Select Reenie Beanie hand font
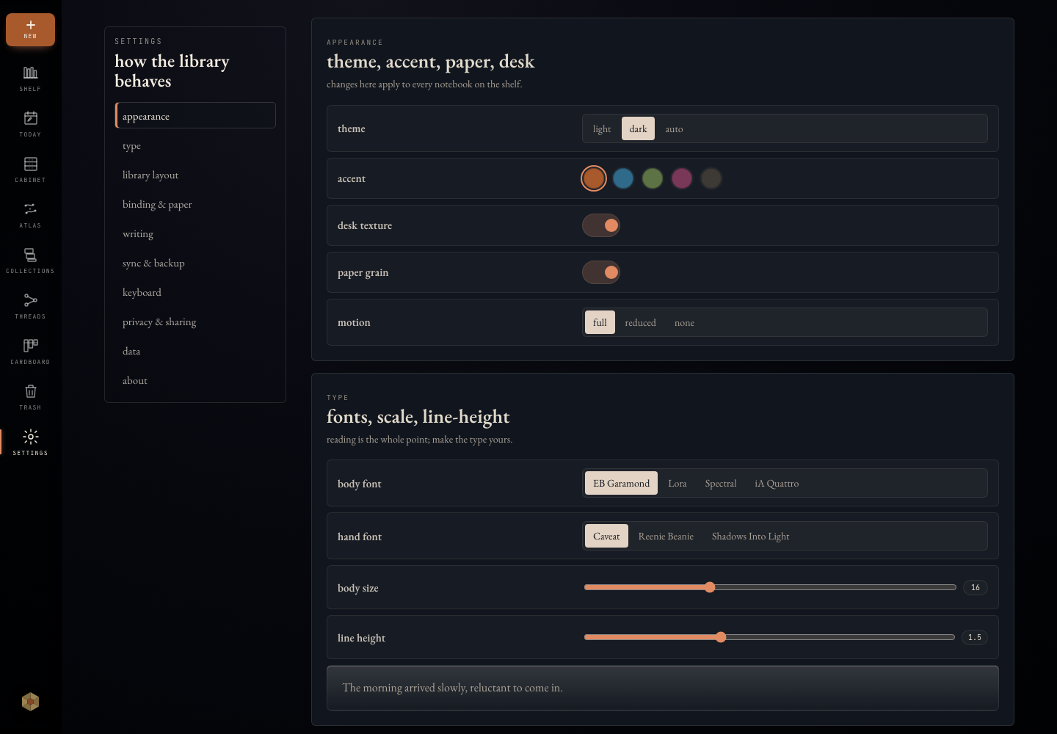The height and width of the screenshot is (734, 1057). 666,536
